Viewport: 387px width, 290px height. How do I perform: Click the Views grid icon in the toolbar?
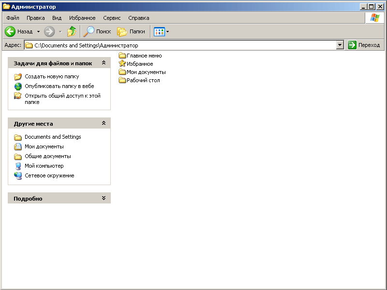point(159,31)
